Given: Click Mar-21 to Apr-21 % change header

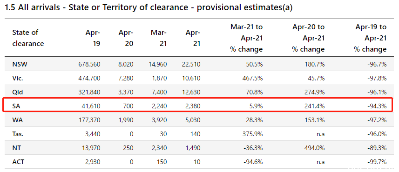Looking at the screenshot, I should 246,38.
